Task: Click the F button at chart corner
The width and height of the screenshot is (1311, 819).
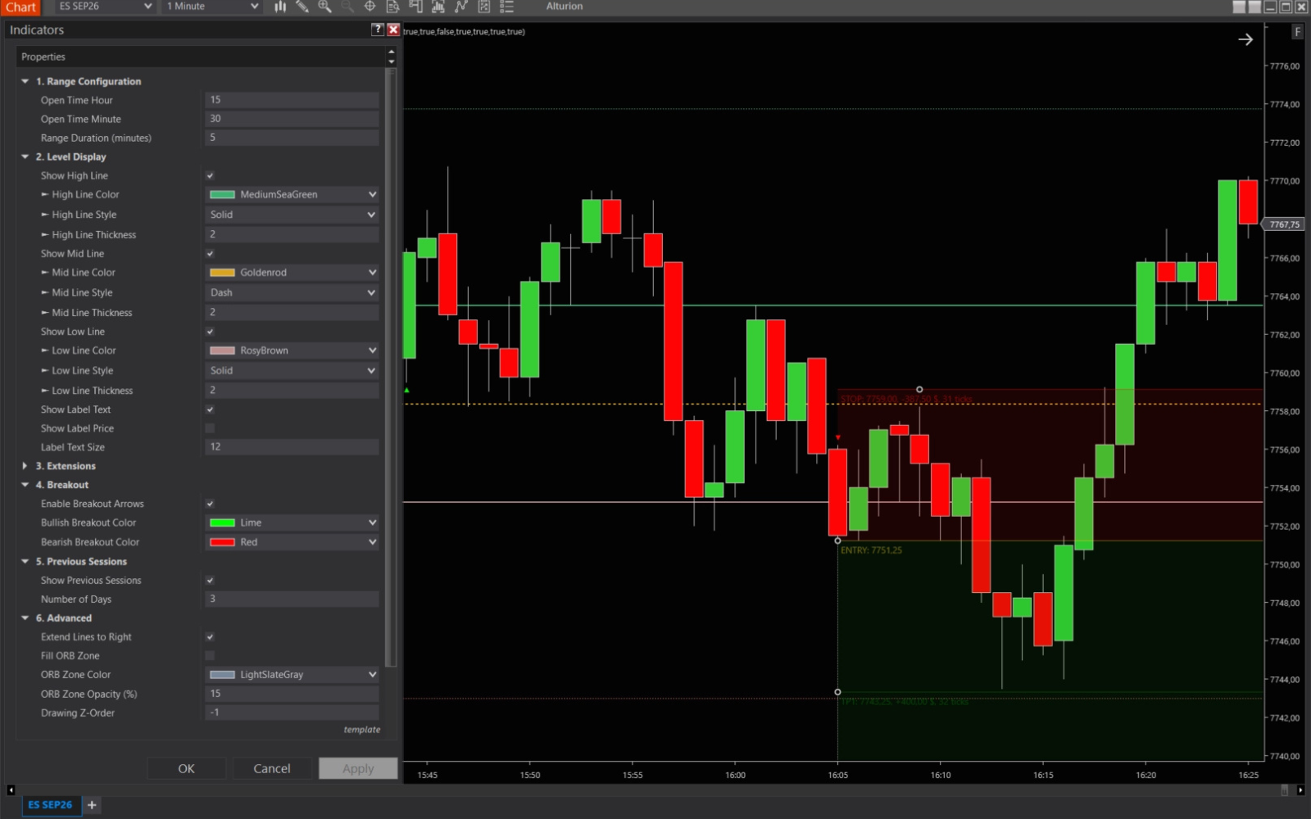Action: click(x=1297, y=32)
